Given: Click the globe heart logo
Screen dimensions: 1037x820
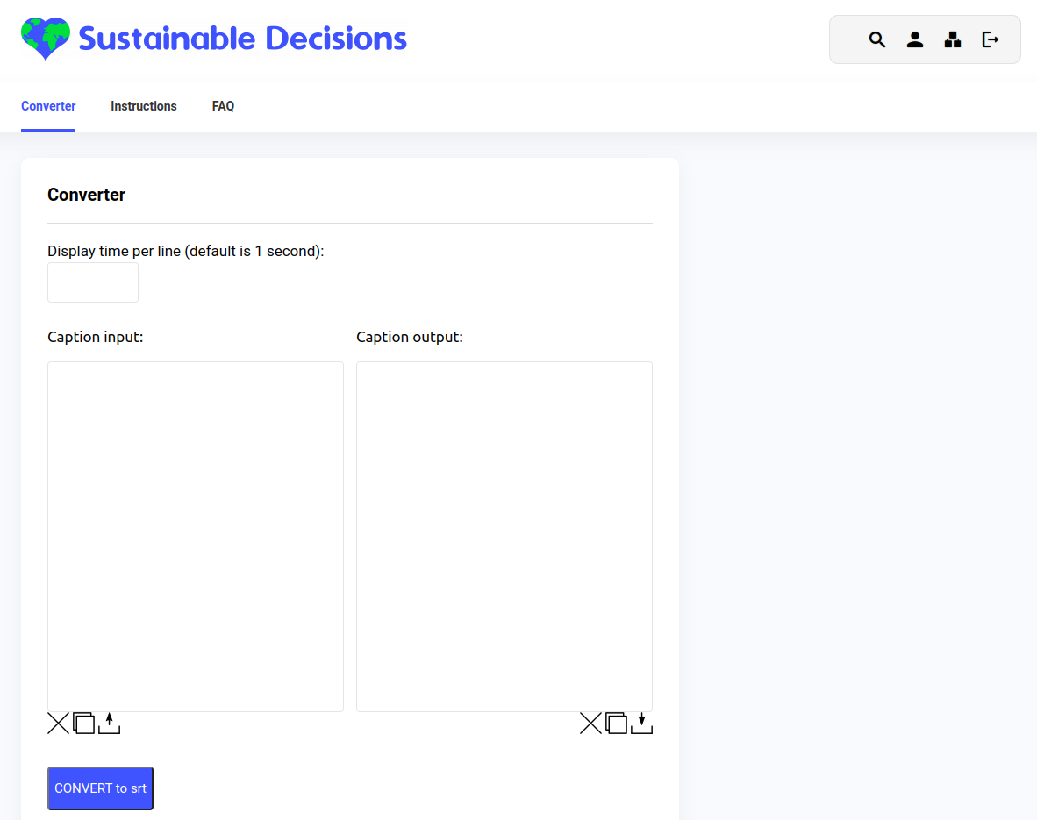Looking at the screenshot, I should (46, 39).
